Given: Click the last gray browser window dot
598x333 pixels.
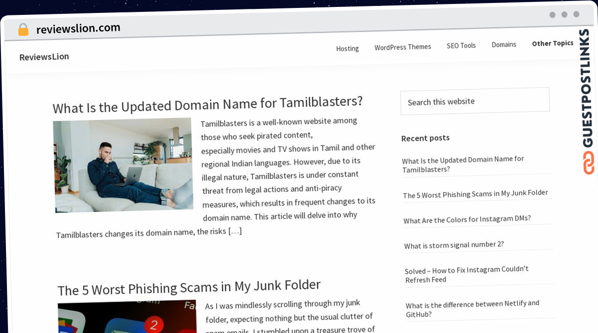Looking at the screenshot, I should pyautogui.click(x=576, y=14).
